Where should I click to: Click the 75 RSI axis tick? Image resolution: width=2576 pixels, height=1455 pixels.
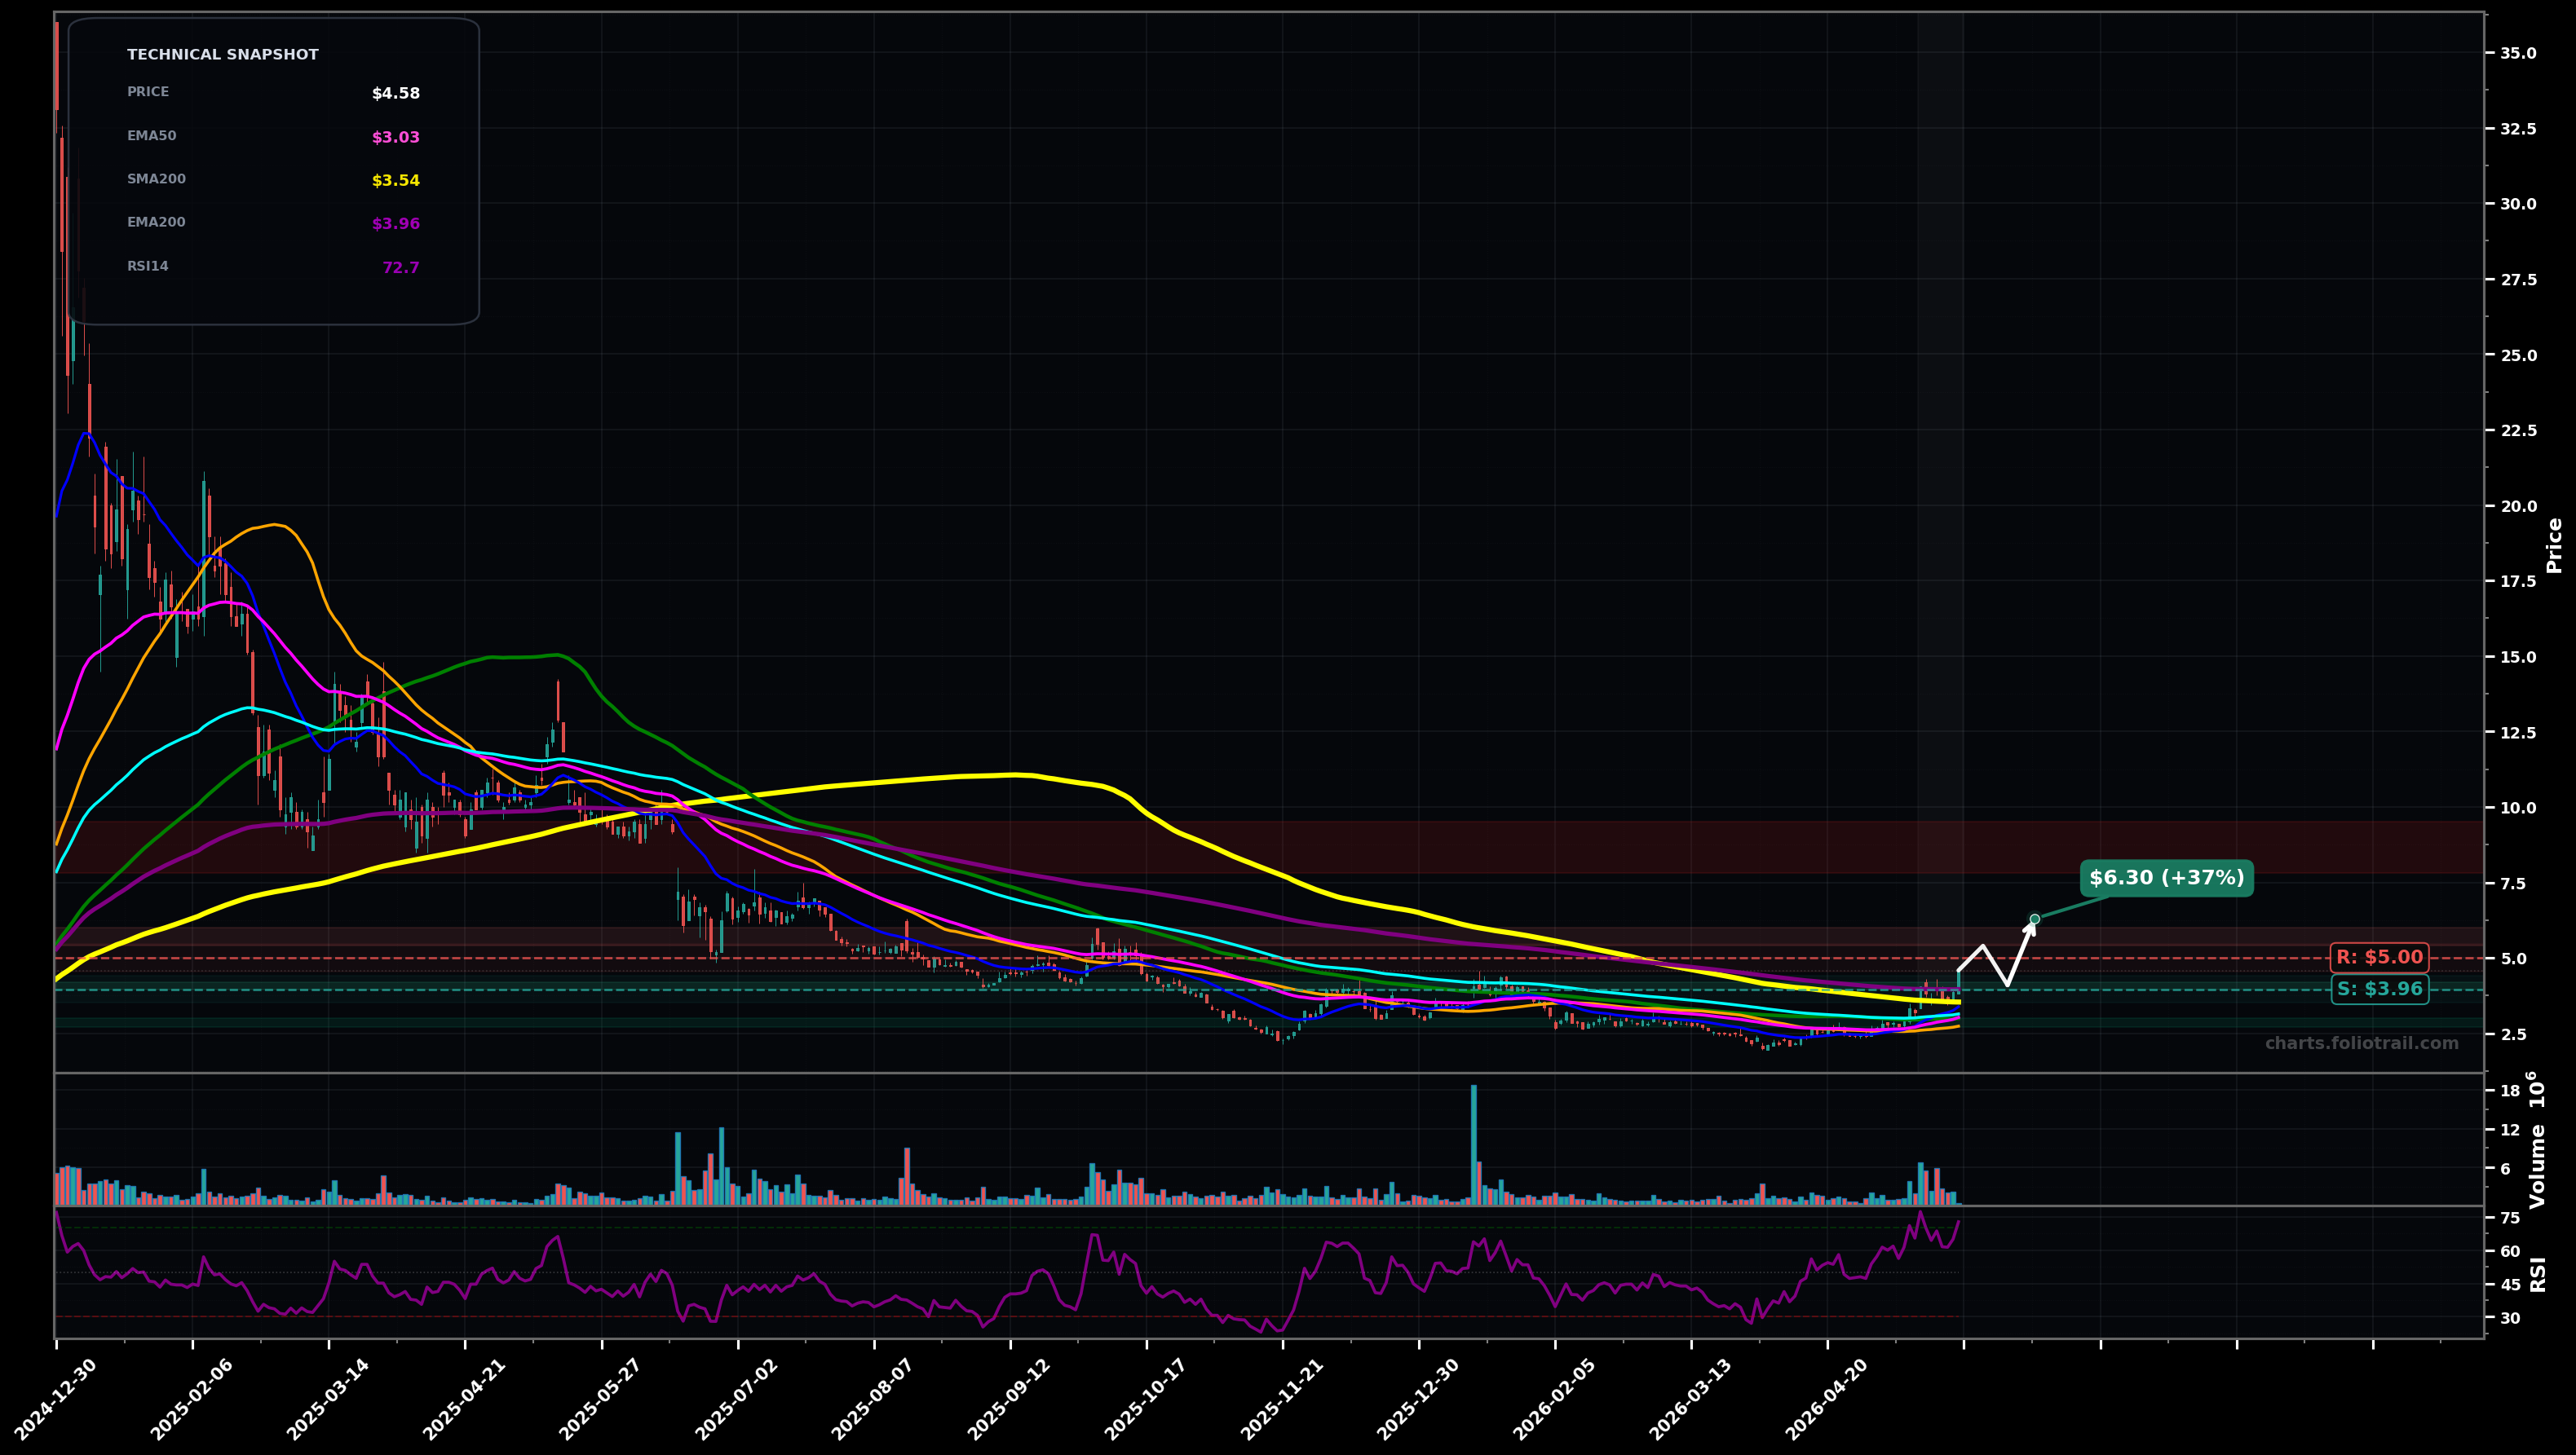point(2510,1218)
